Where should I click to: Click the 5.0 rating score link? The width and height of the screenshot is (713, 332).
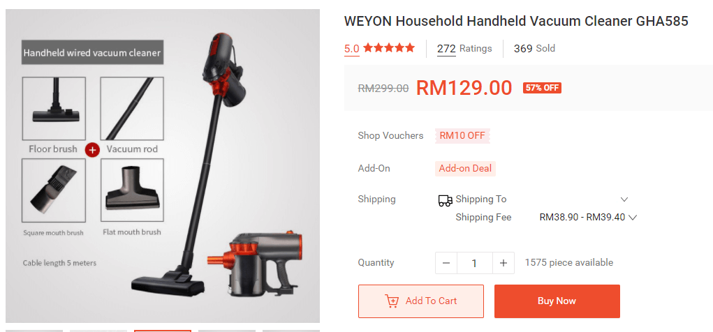(x=351, y=49)
